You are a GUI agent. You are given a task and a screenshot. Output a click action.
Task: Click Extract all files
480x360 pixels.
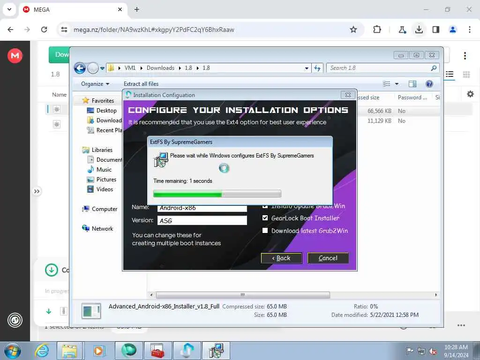pyautogui.click(x=141, y=84)
